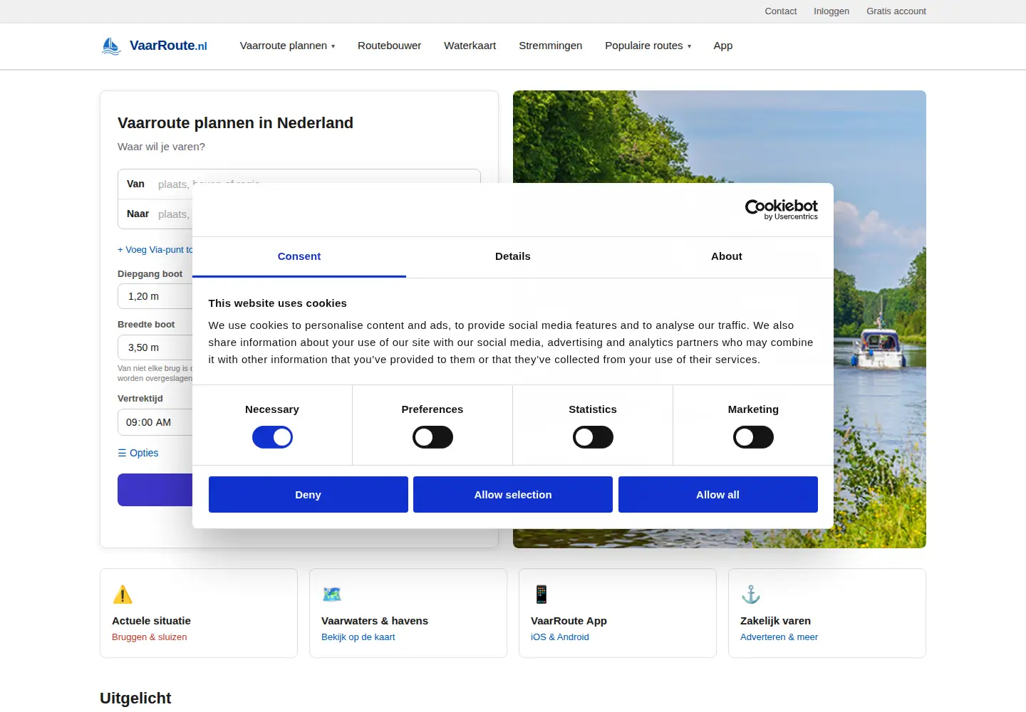Enable the Preferences cookies switch

[x=432, y=437]
